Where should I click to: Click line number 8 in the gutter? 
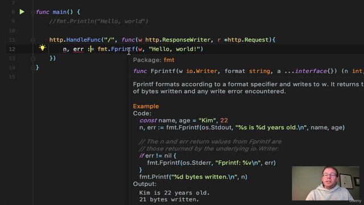click(x=13, y=12)
